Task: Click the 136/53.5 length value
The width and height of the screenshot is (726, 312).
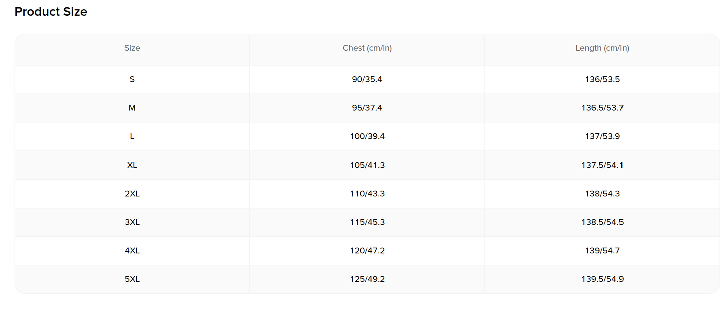Action: tap(602, 79)
